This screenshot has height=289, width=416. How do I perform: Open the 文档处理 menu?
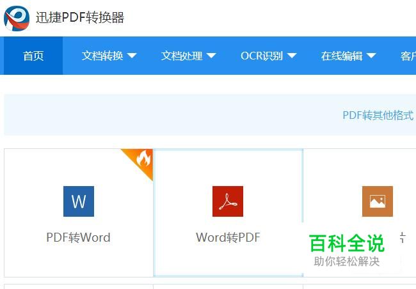coord(189,56)
